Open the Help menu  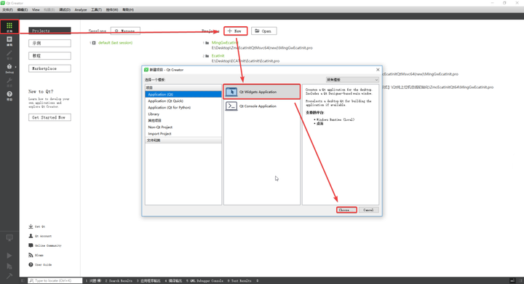128,9
